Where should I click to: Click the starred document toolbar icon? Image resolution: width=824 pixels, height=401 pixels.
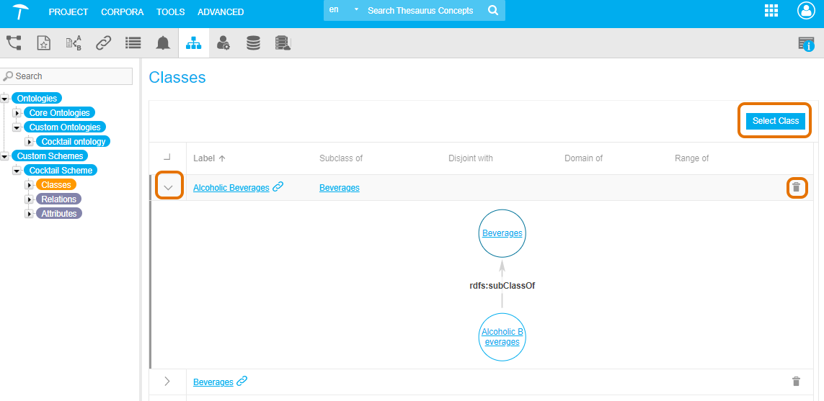tap(44, 43)
